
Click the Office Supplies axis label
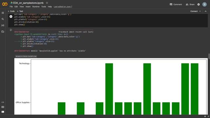[x=23, y=102]
